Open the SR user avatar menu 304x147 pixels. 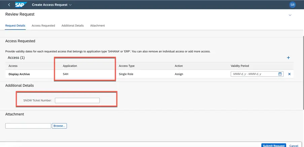click(x=293, y=5)
